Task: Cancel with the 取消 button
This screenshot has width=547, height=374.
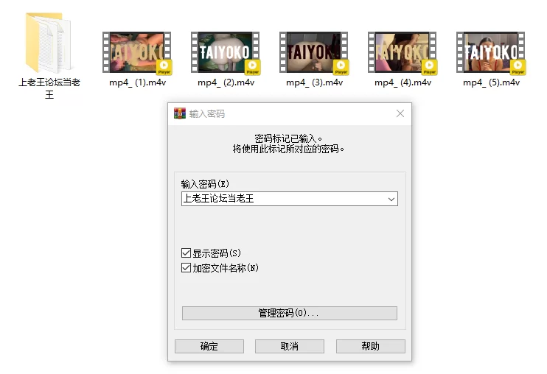Action: coord(290,346)
